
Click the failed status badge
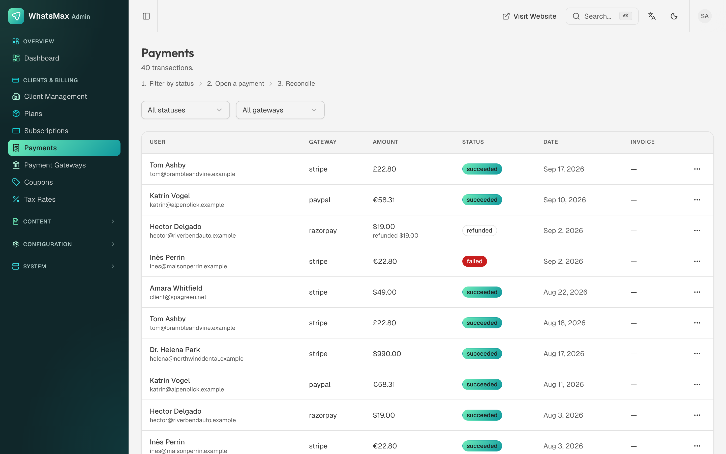[x=474, y=261]
